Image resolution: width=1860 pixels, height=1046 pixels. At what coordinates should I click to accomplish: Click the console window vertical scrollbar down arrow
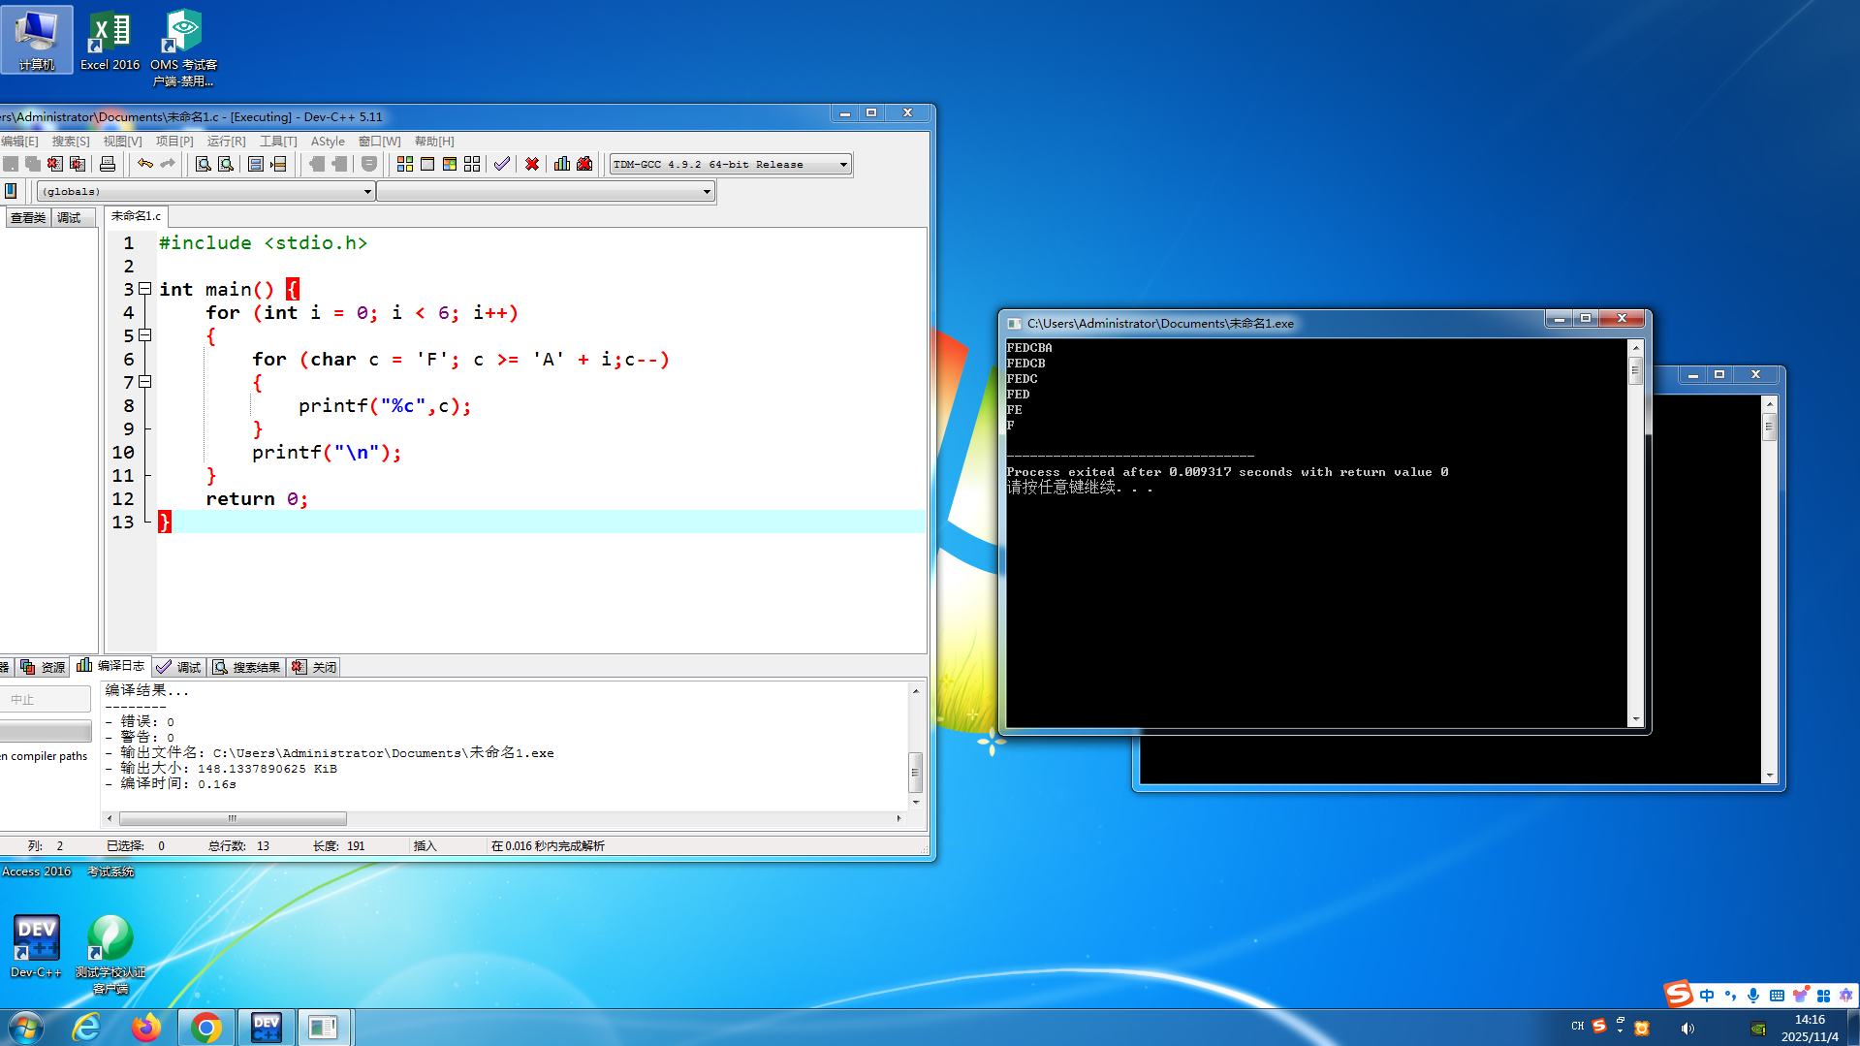coord(1636,720)
